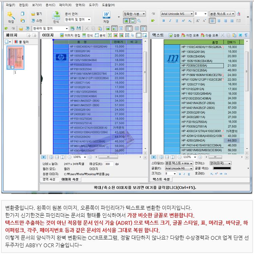Select the page 1 thumbnail
254x255 pixels.
15,58
